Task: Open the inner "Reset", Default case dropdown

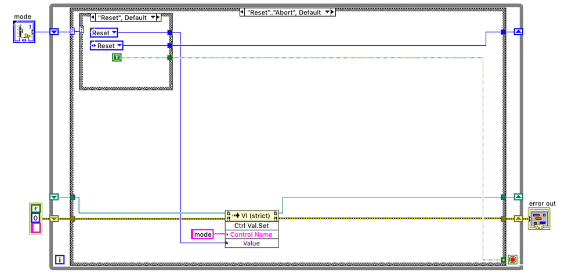Action: pyautogui.click(x=153, y=17)
